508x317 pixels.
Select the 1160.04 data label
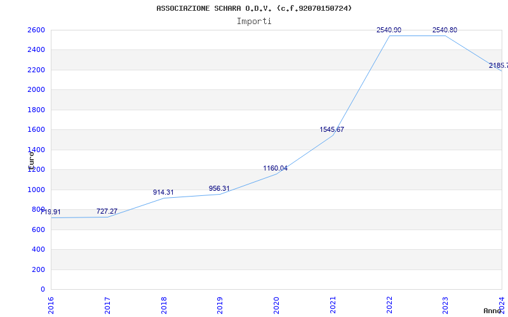[276, 168]
